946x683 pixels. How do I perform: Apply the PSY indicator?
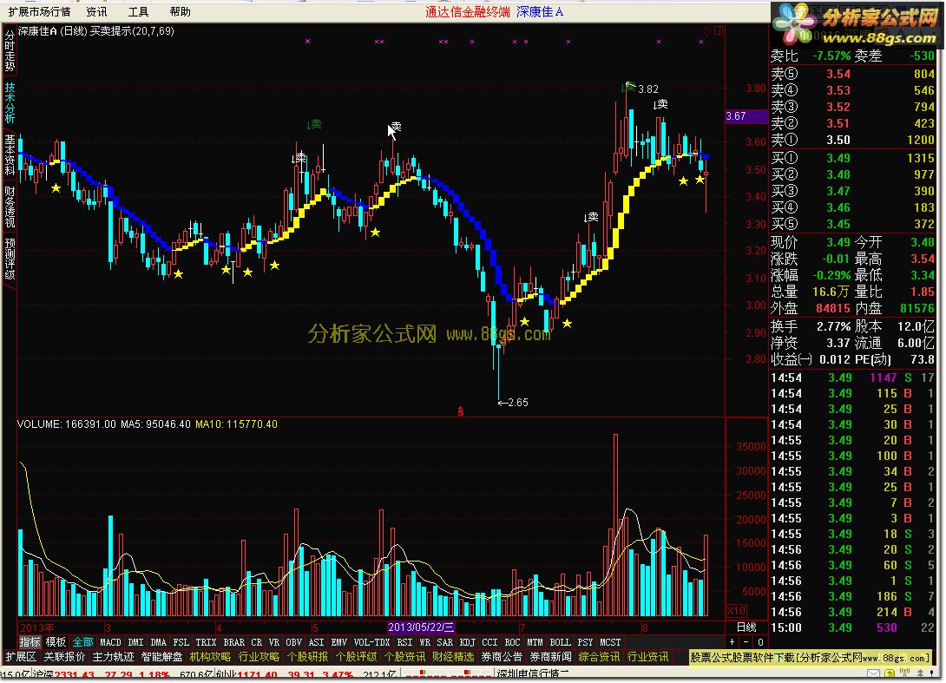point(585,642)
